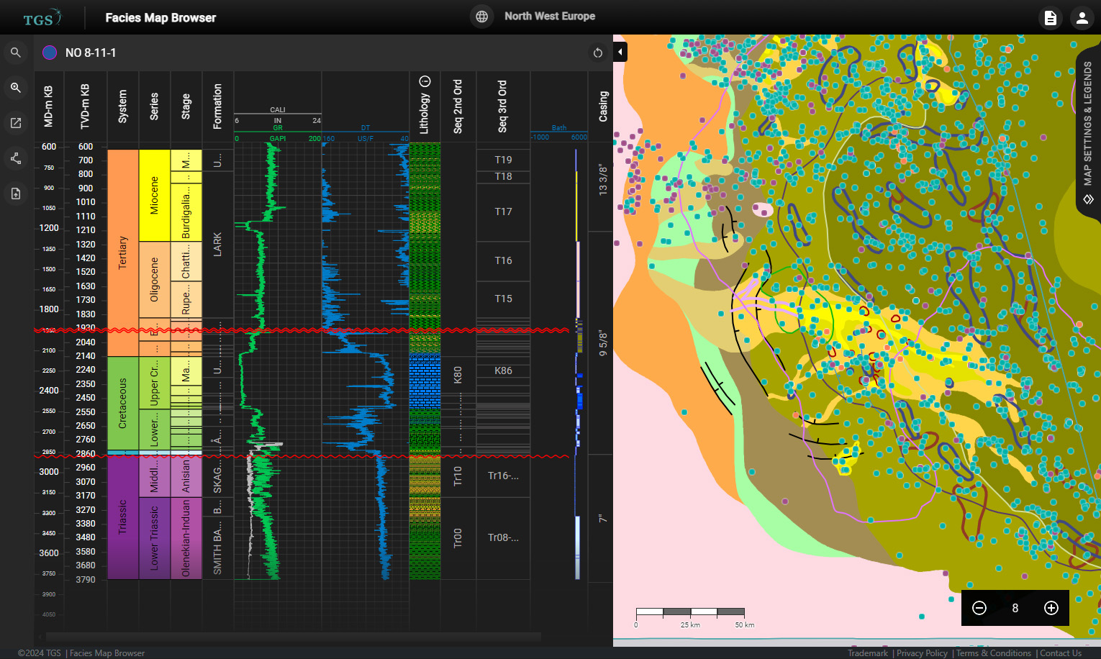Click the globe icon beside North West Europe
Screen dimensions: 1101x659
coord(481,16)
